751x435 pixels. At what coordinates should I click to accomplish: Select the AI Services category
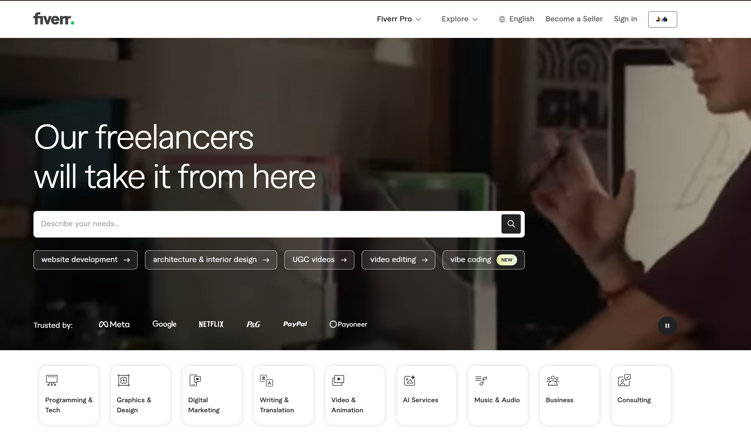[x=426, y=395]
